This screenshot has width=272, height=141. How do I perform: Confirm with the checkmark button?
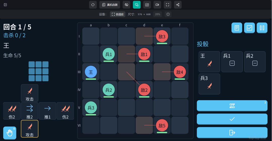click(232, 119)
